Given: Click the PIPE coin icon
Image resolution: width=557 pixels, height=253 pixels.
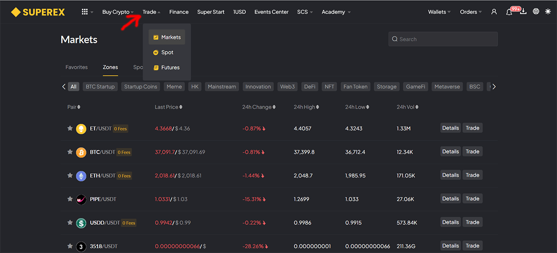Looking at the screenshot, I should point(81,199).
